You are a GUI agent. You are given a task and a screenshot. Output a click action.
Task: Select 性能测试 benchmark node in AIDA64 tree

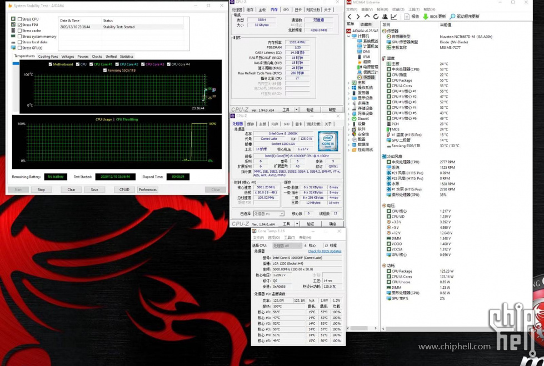pyautogui.click(x=362, y=150)
